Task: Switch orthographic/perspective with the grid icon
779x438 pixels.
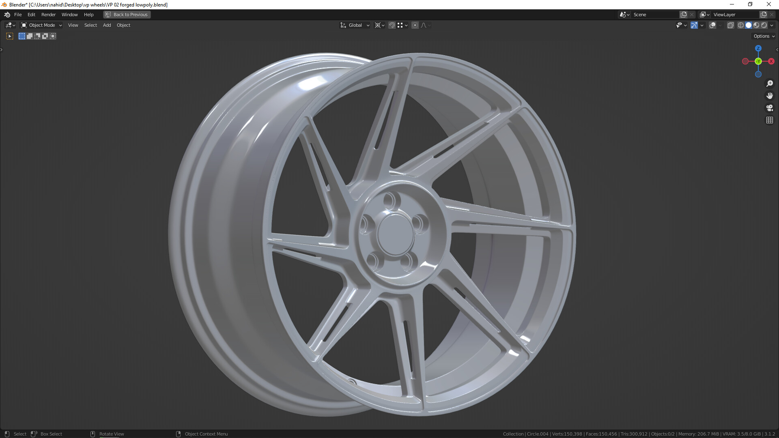Action: click(770, 120)
